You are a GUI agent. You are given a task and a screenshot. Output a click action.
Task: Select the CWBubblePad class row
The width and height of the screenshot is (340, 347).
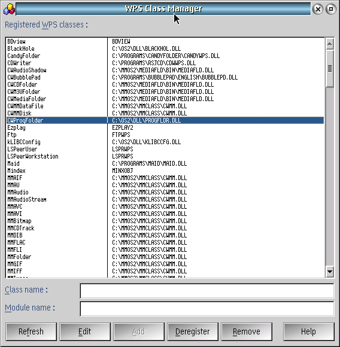pos(165,77)
